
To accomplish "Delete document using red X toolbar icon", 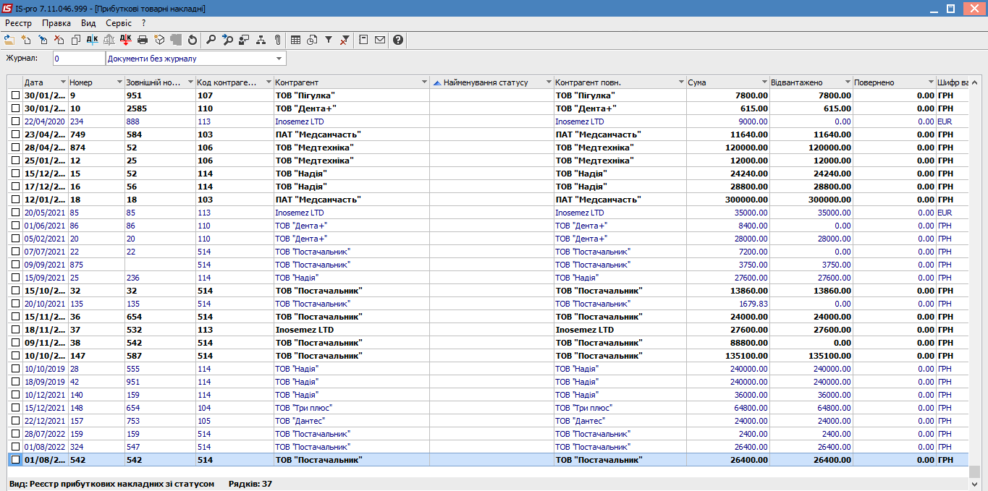I will [59, 40].
